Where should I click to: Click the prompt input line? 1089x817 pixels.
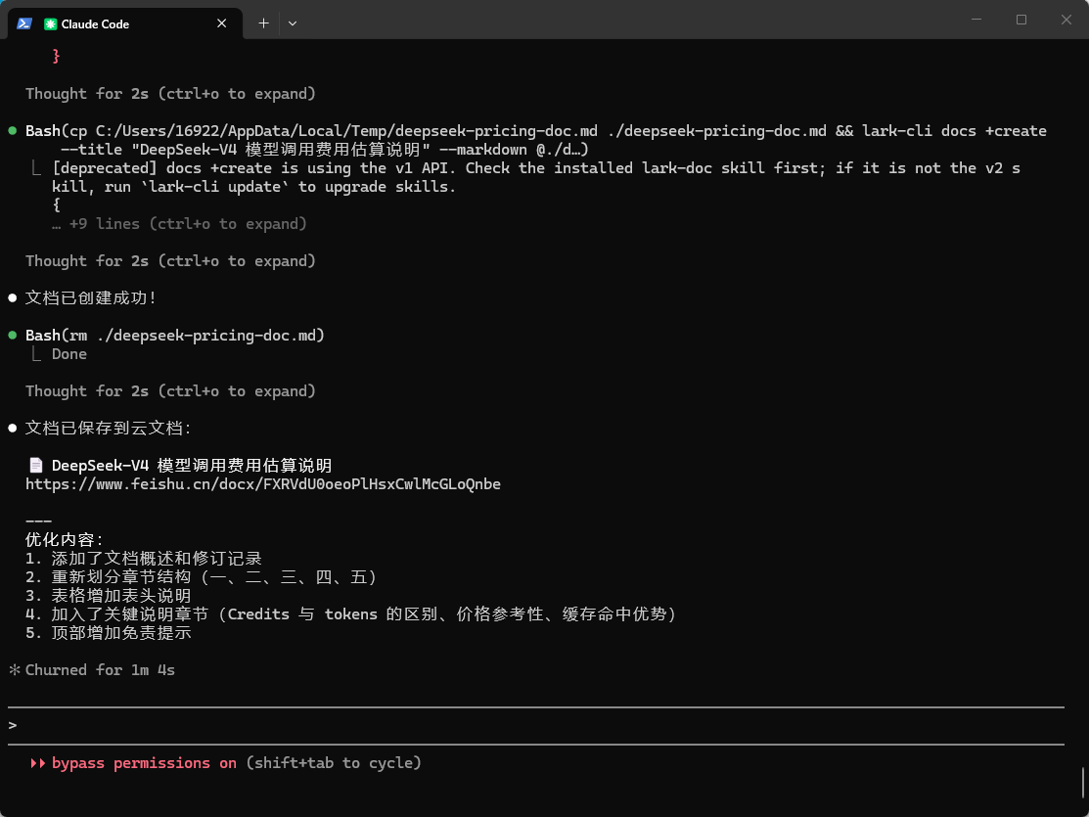tap(536, 725)
